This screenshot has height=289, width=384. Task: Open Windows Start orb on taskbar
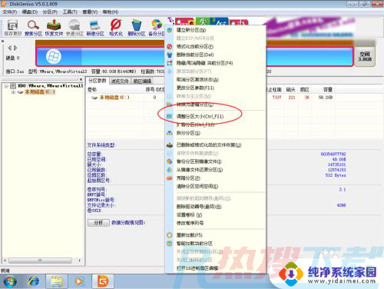10,281
